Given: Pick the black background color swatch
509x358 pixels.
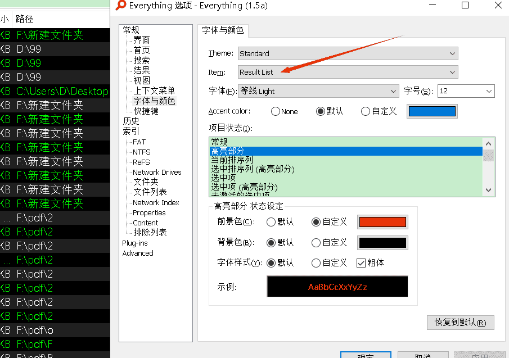Looking at the screenshot, I should click(382, 242).
